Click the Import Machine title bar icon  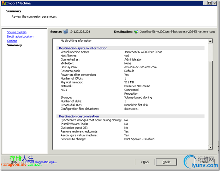tap(4, 3)
